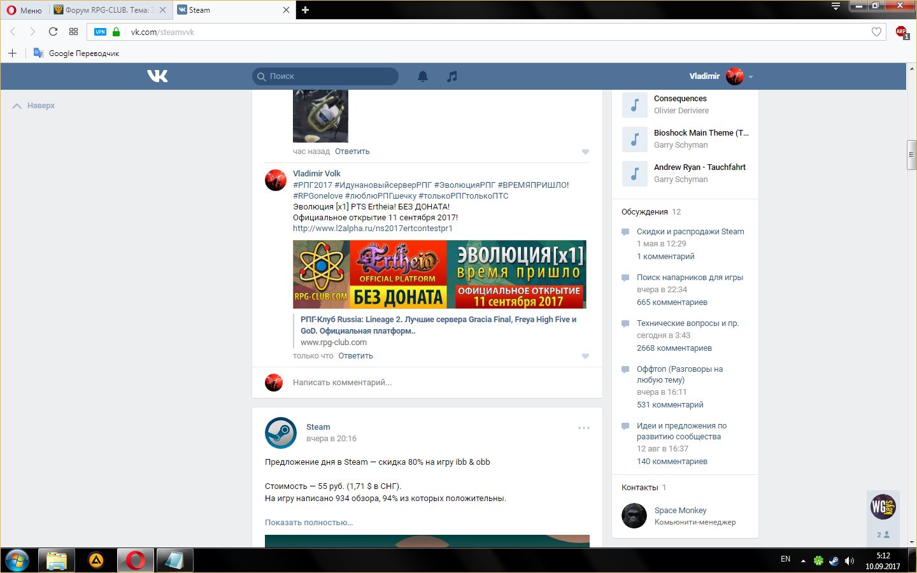Screen dimensions: 917x573
Task: Open Идеи и предложения discussion
Action: pos(681,431)
